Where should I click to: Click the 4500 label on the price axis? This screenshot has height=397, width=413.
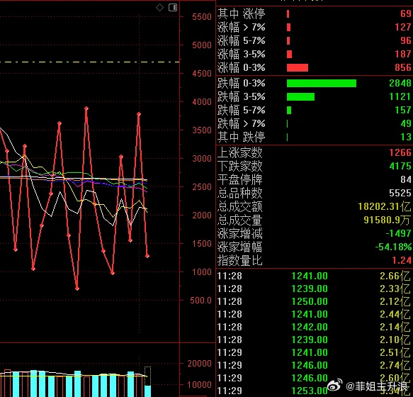[202, 74]
